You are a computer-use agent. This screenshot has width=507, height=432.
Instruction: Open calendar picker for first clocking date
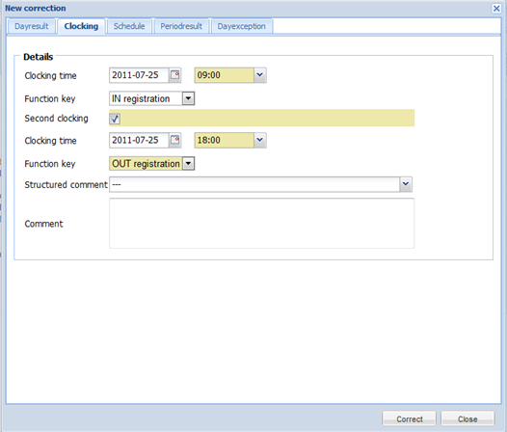coord(174,75)
